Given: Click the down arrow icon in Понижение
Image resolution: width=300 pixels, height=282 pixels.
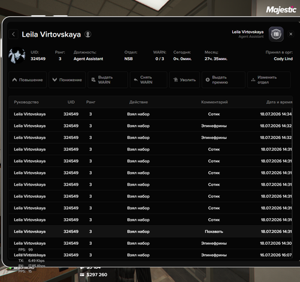Looking at the screenshot, I should tap(55, 80).
